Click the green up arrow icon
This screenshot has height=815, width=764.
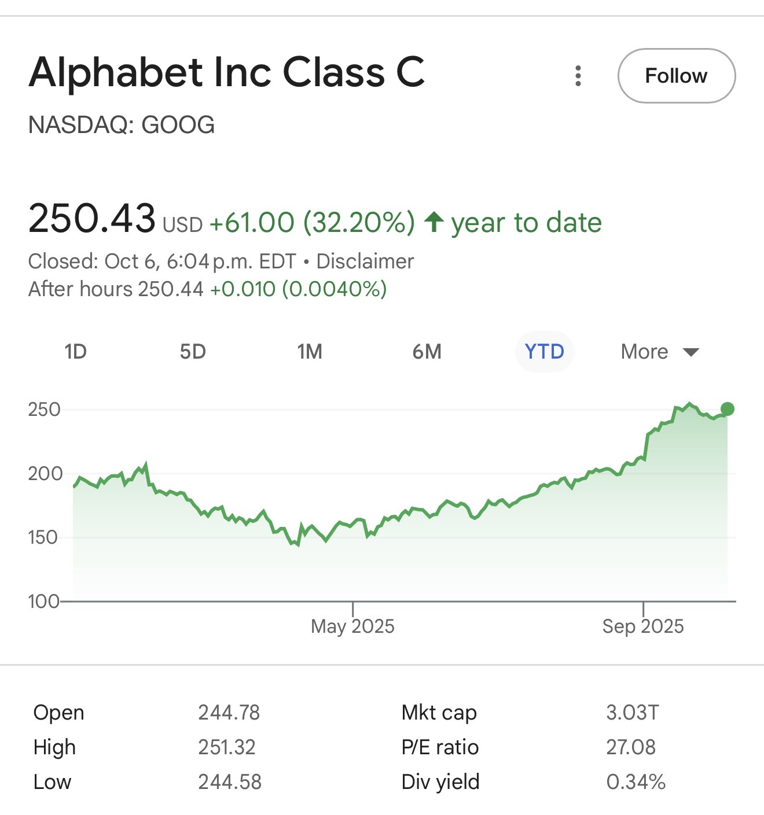[x=434, y=222]
